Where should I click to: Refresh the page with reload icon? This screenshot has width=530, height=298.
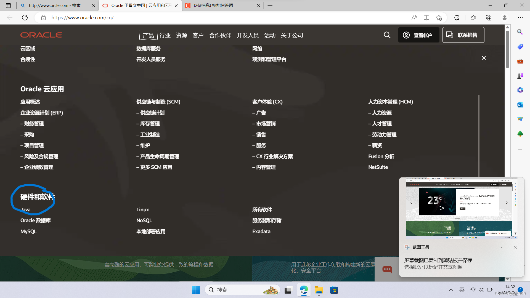[25, 18]
